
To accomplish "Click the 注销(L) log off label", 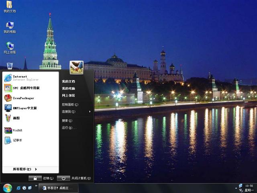I will (48, 178).
